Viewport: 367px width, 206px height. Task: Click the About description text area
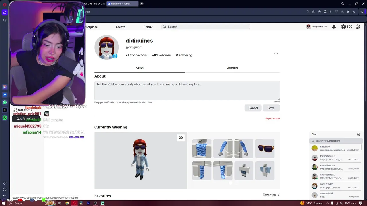(x=187, y=90)
